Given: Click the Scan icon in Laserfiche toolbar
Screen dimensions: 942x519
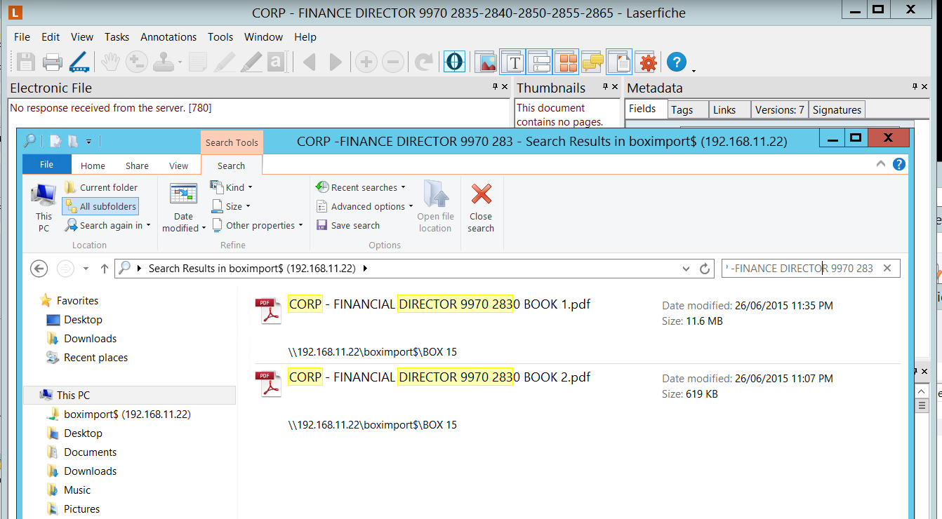Looking at the screenshot, I should click(79, 62).
